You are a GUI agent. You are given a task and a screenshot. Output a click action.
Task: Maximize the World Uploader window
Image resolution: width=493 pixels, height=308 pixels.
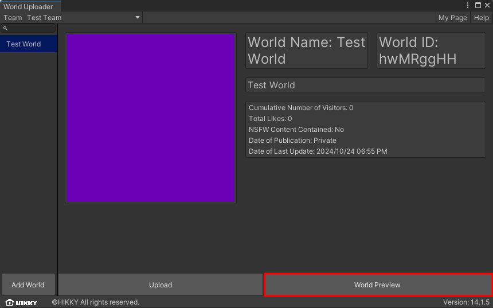(478, 6)
